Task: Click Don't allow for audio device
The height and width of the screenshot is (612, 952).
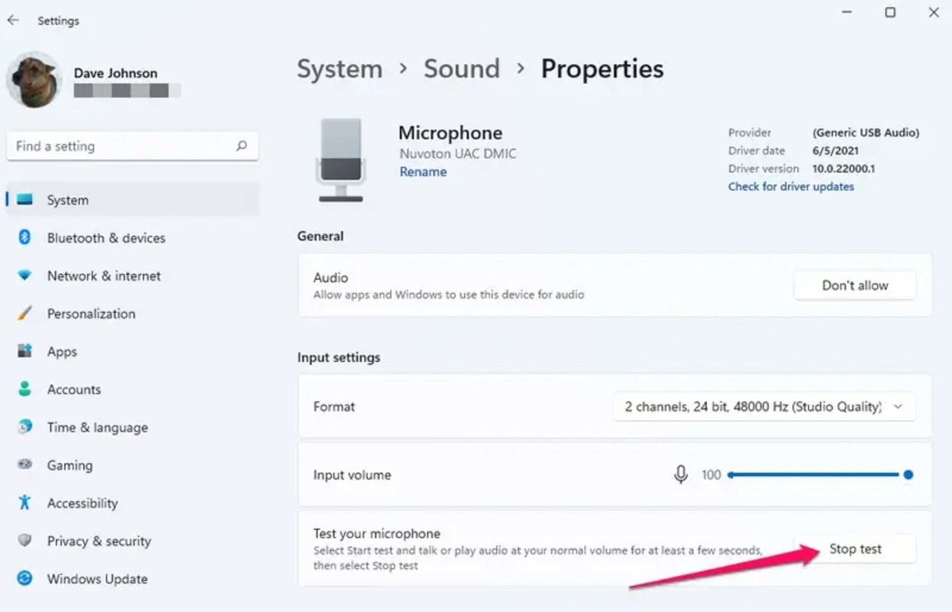Action: pos(854,285)
